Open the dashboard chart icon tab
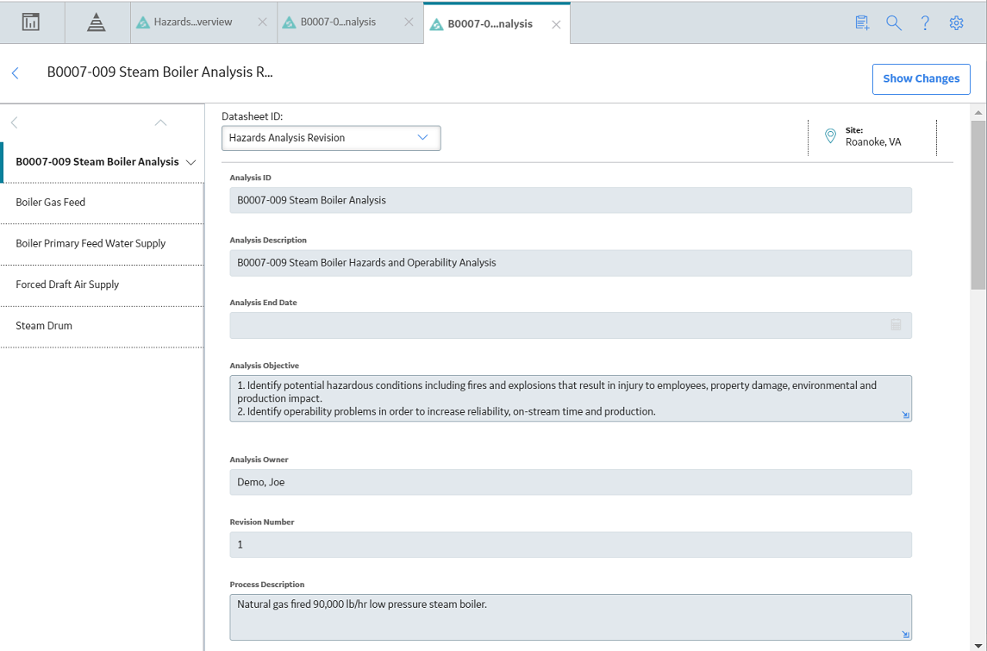987x651 pixels. [x=31, y=22]
